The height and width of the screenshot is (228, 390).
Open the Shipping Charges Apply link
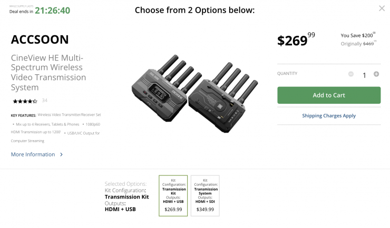click(328, 115)
